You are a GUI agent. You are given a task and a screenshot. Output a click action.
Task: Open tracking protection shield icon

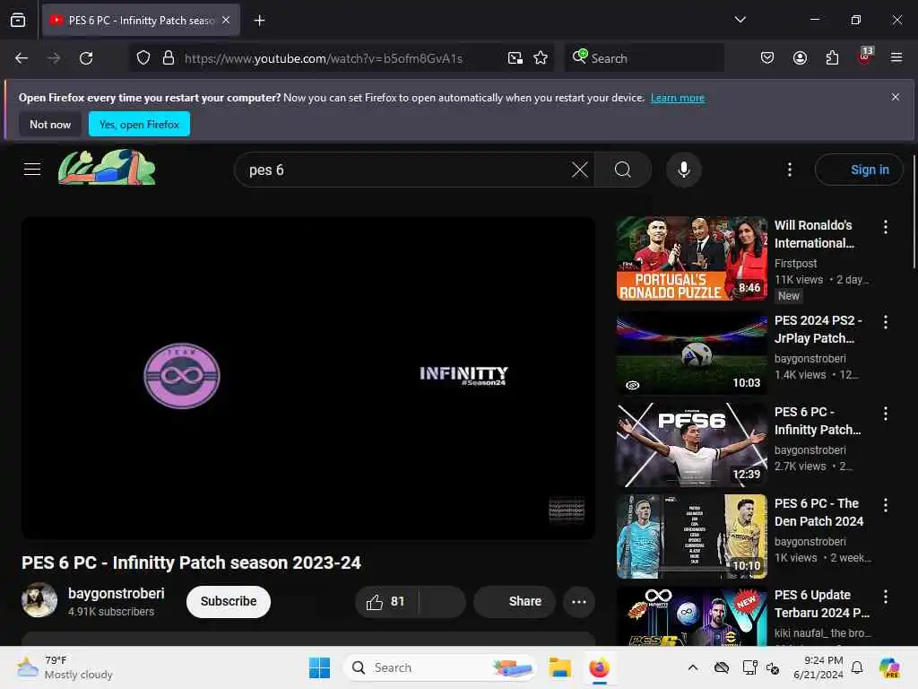click(143, 58)
